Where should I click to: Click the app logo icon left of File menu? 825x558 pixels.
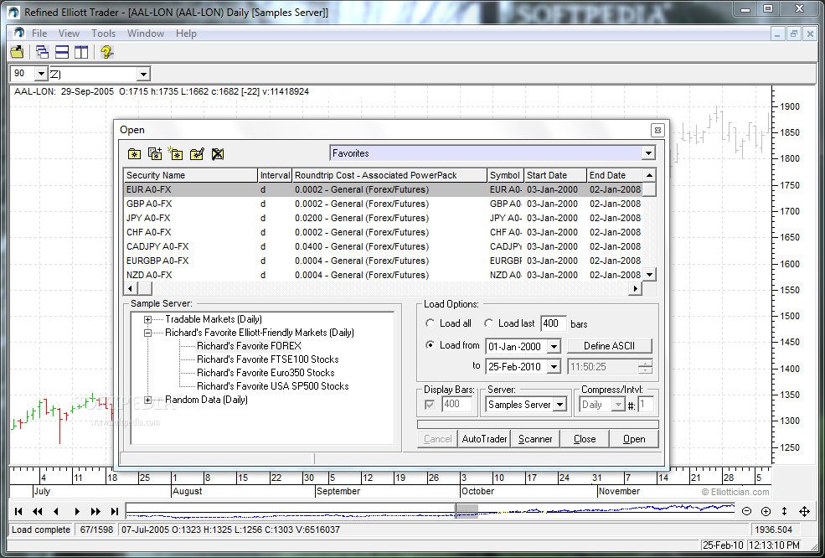click(19, 33)
